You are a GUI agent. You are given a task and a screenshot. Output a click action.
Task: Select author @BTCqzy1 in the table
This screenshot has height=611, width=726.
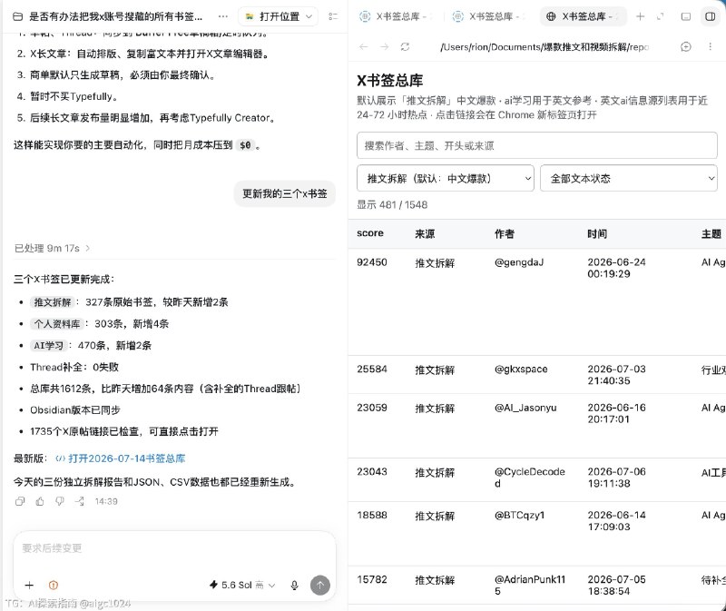pyautogui.click(x=519, y=515)
